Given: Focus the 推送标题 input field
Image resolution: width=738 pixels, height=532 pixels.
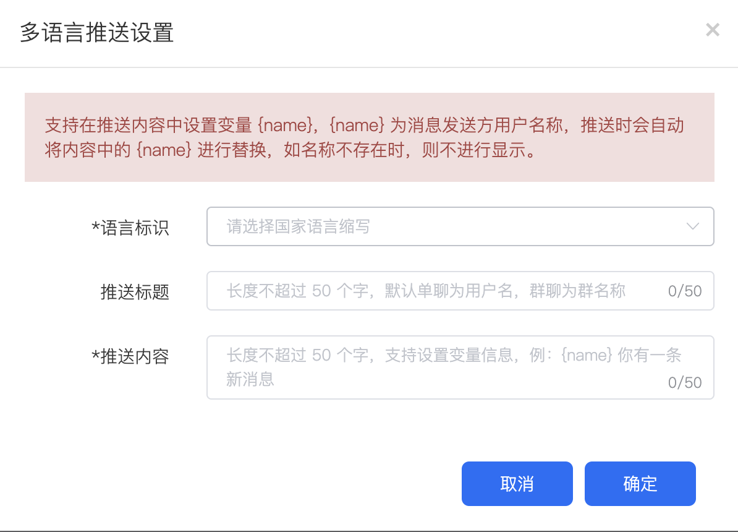Looking at the screenshot, I should click(x=433, y=291).
